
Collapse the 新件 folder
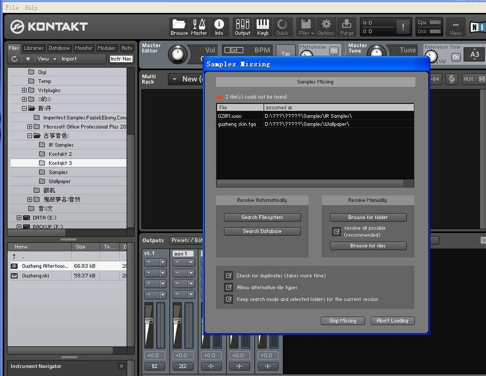(23, 108)
